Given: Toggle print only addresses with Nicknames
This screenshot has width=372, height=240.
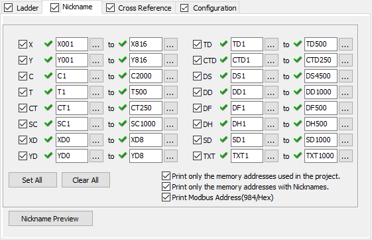Looking at the screenshot, I should (x=166, y=186).
